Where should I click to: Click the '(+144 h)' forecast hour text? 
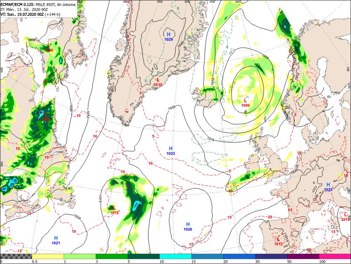[53, 14]
